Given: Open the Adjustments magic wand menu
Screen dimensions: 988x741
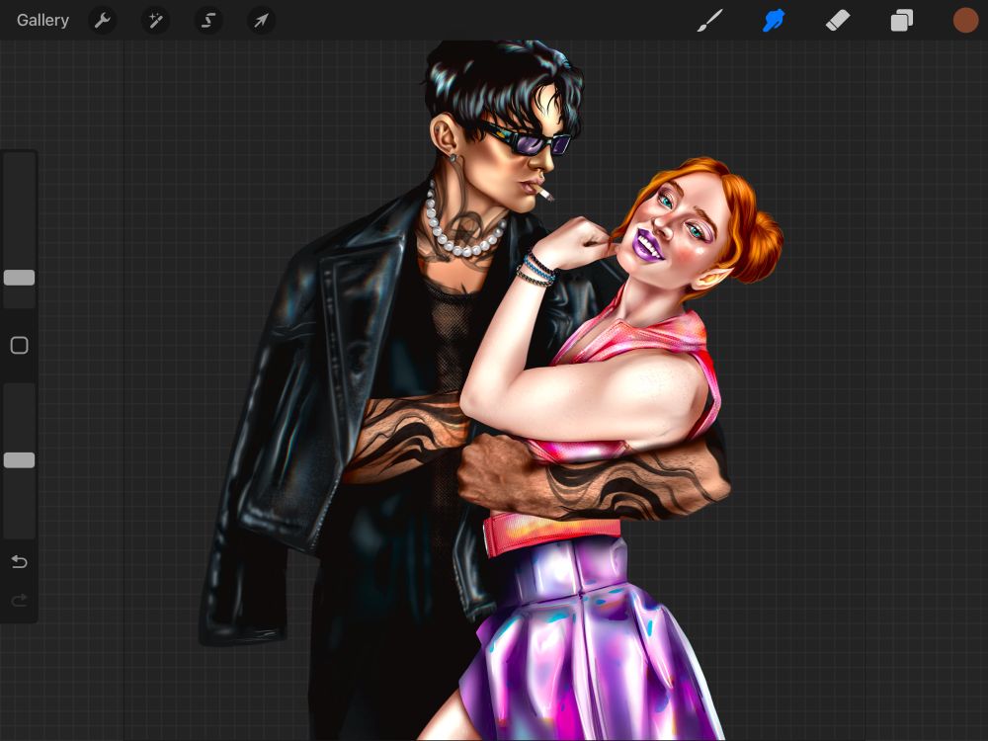Looking at the screenshot, I should 155,20.
